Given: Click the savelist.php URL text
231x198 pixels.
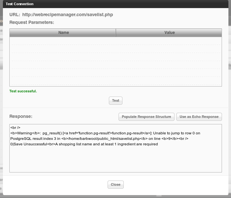Looking at the screenshot, I should tap(68, 15).
